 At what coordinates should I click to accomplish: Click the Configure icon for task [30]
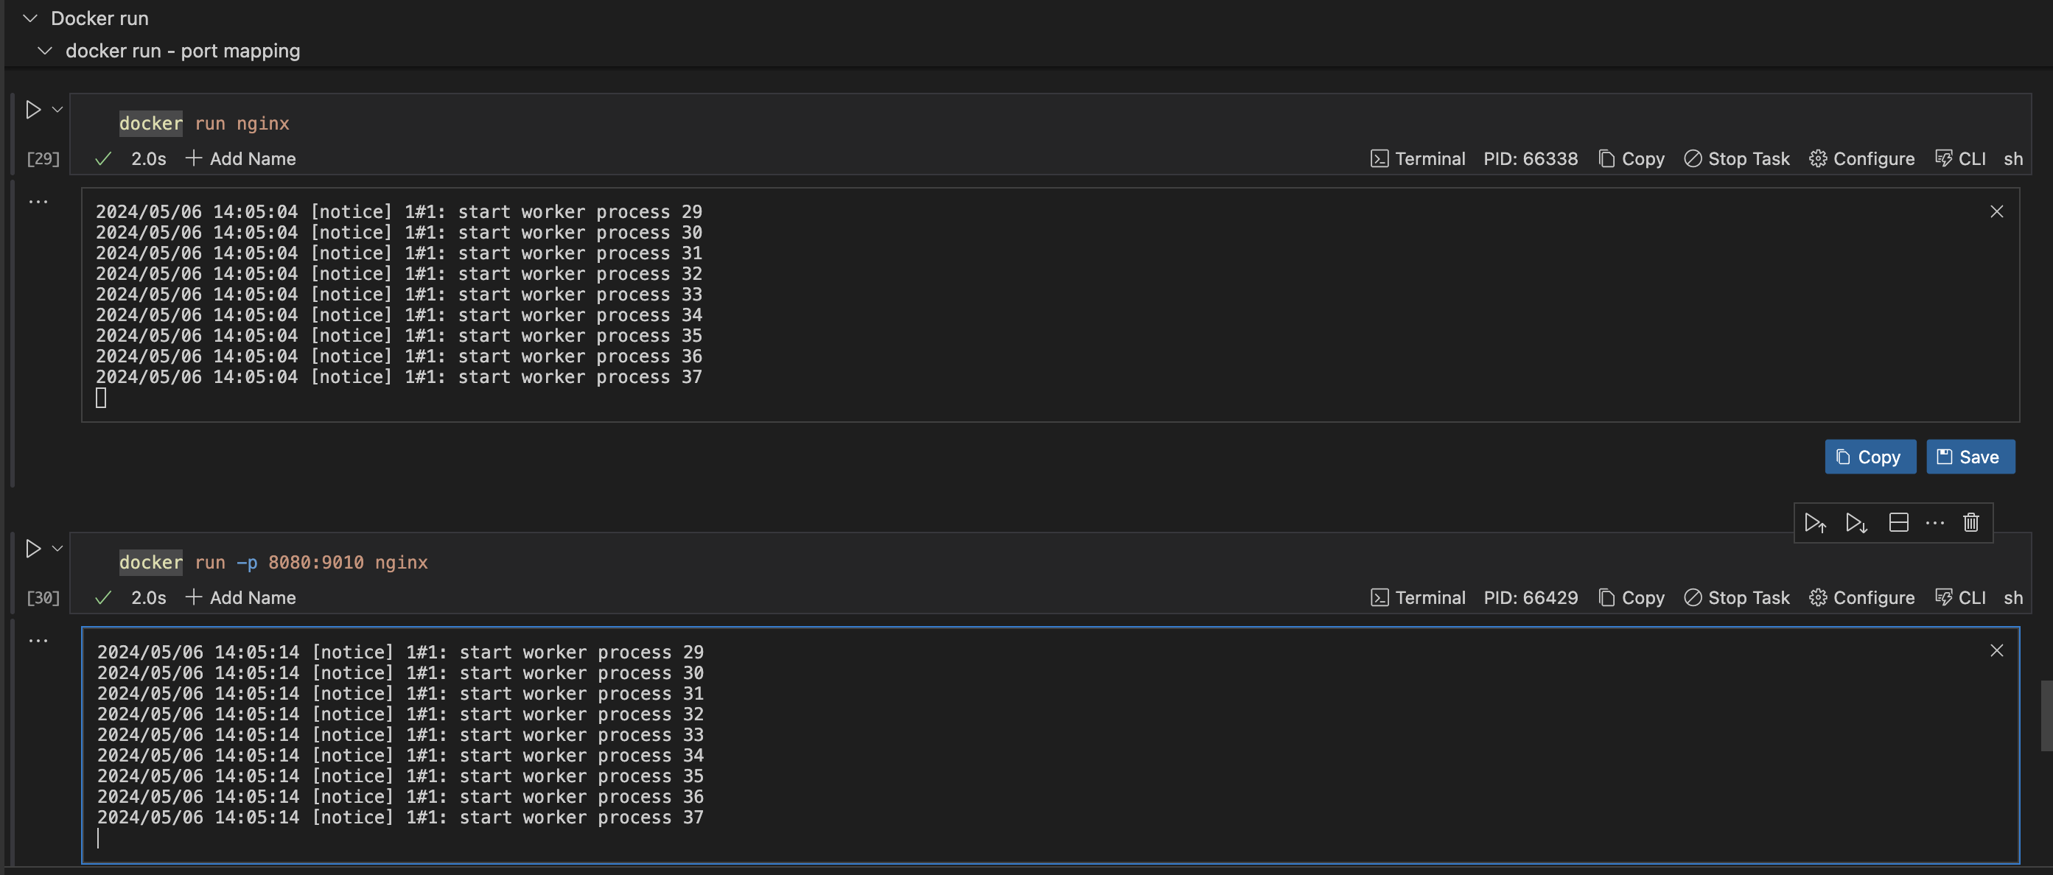click(1819, 598)
